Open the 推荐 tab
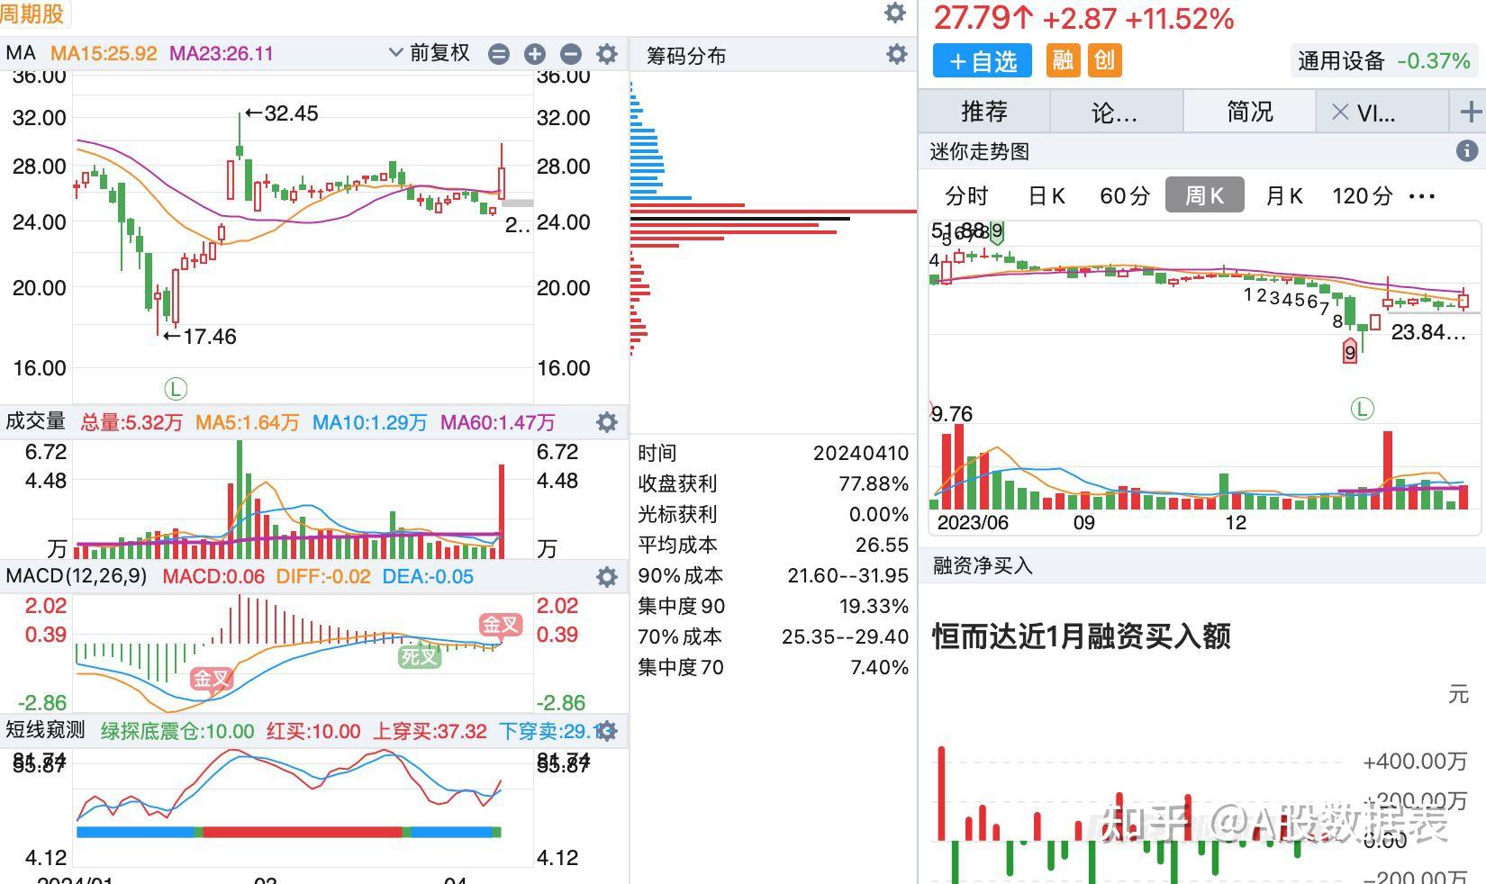Image resolution: width=1486 pixels, height=884 pixels. click(x=984, y=112)
